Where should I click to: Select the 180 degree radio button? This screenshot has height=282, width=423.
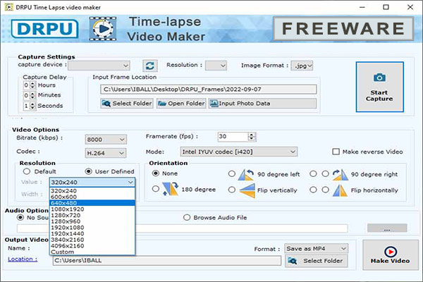[155, 189]
